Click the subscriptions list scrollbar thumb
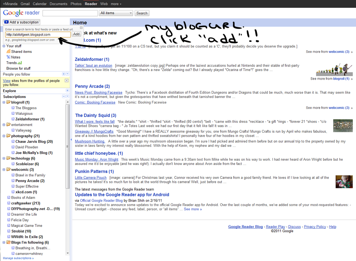 point(67,147)
